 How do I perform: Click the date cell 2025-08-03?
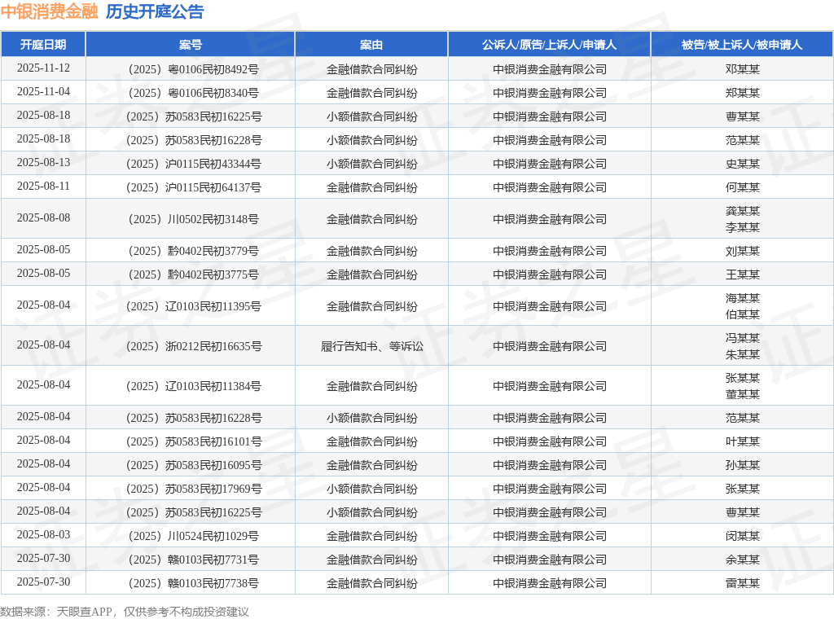pos(43,535)
